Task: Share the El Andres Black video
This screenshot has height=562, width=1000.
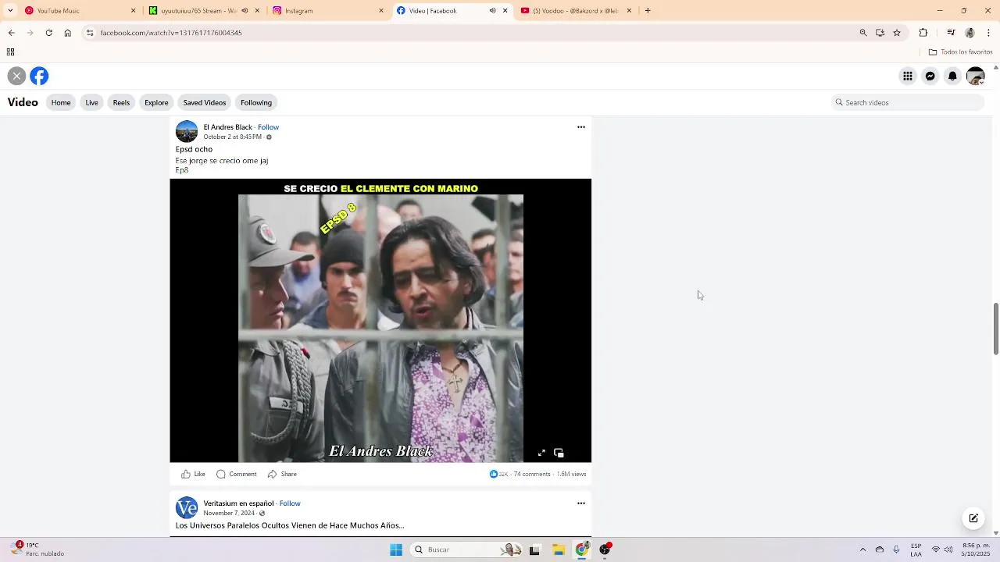Action: pos(282,474)
